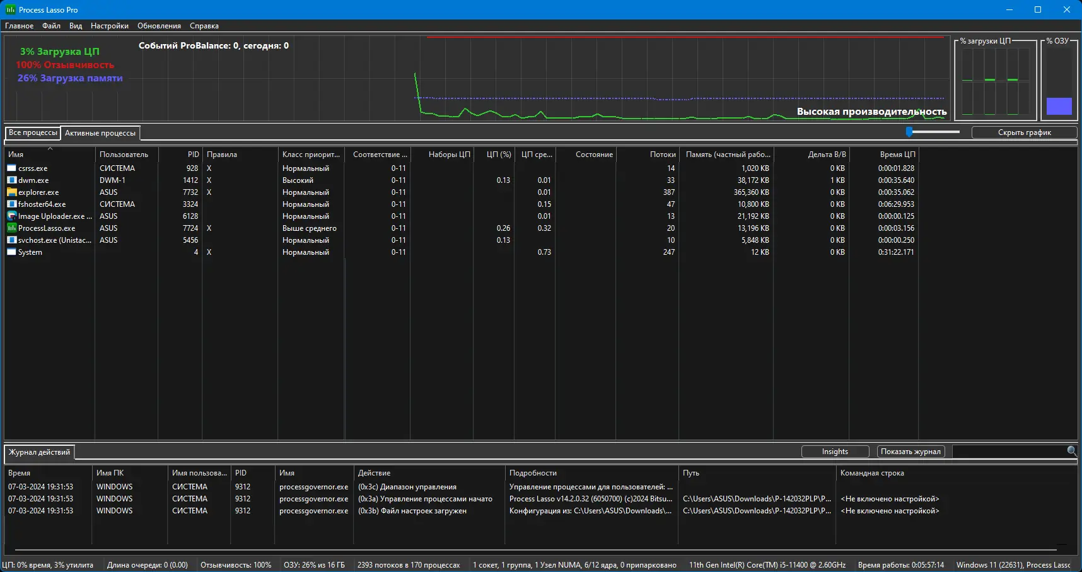The width and height of the screenshot is (1082, 572).
Task: Adjust the graph slider handle
Action: point(909,132)
